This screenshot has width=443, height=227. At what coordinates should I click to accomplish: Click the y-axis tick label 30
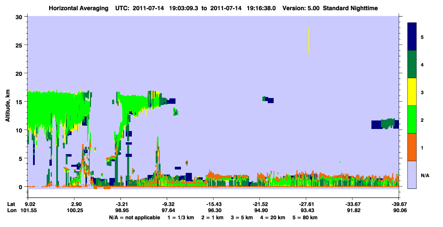coord(20,17)
